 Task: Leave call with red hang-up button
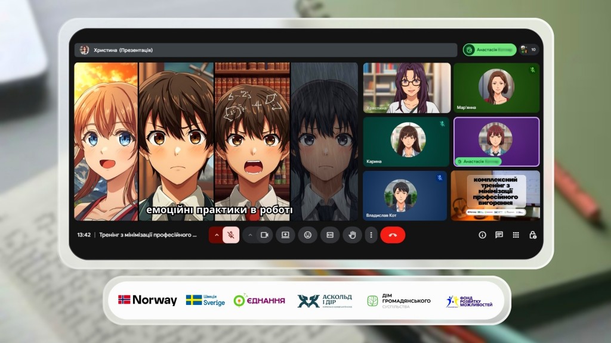coord(393,235)
